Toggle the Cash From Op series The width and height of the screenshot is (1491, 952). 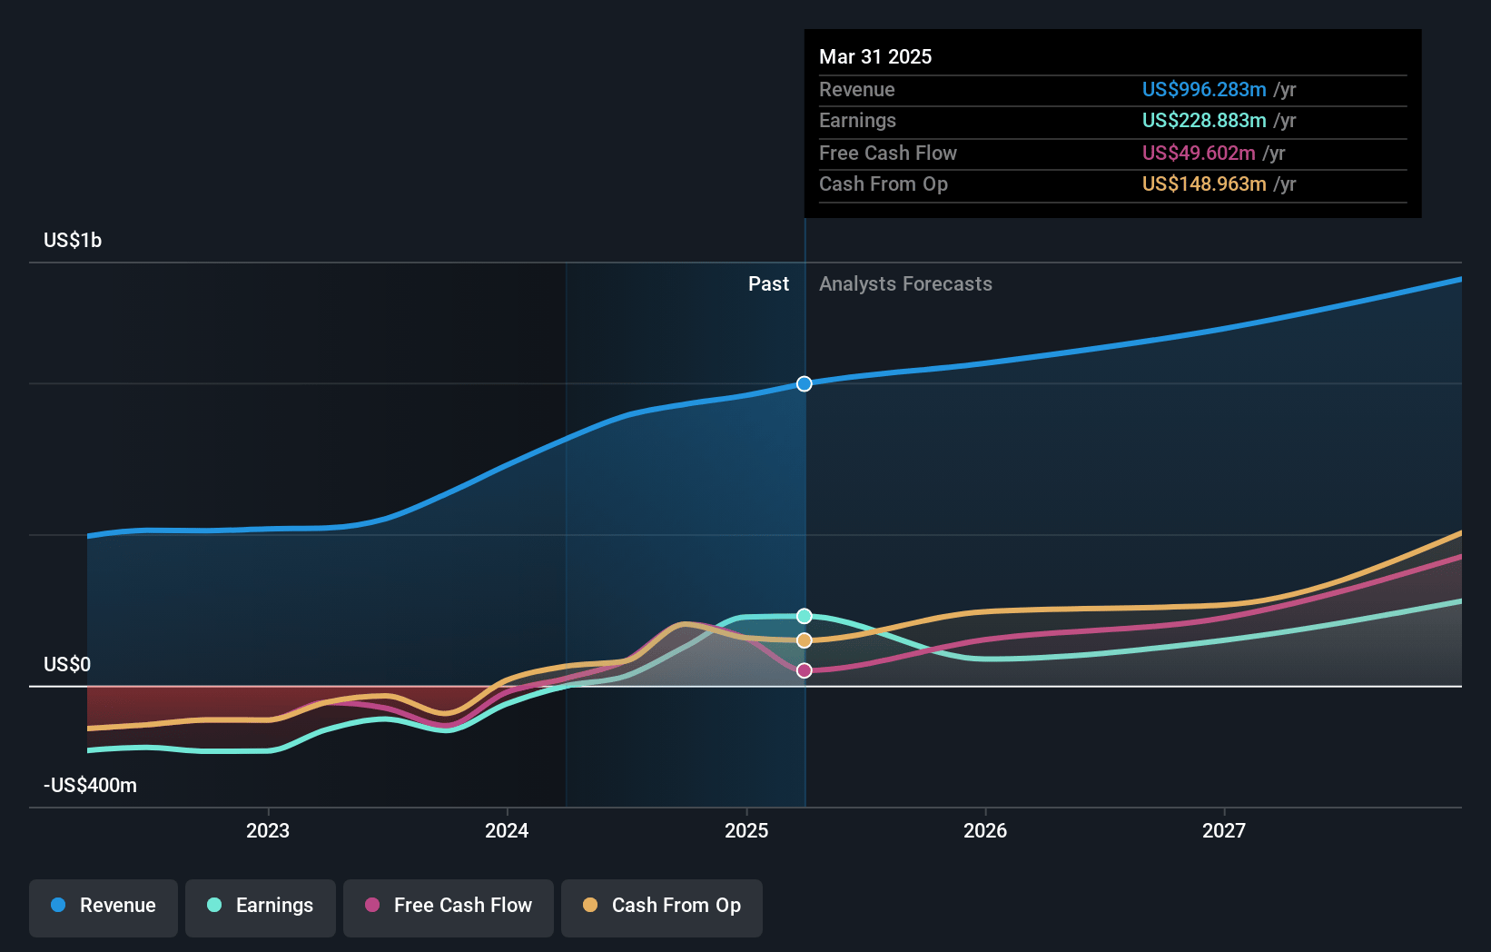(662, 907)
